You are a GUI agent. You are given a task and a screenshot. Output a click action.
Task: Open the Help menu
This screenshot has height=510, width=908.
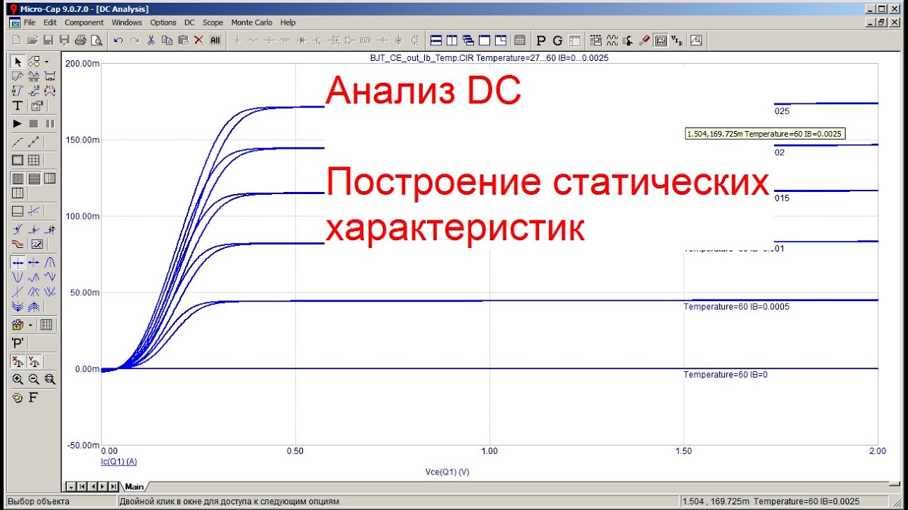click(x=287, y=23)
